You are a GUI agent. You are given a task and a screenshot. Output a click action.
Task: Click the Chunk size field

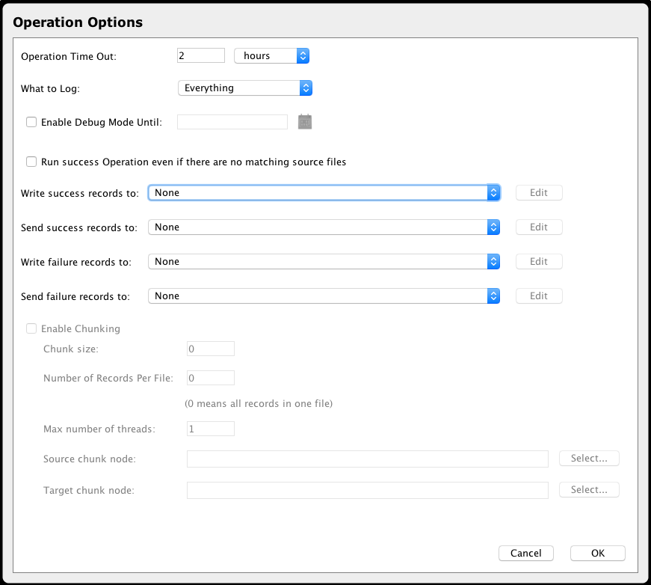click(210, 349)
